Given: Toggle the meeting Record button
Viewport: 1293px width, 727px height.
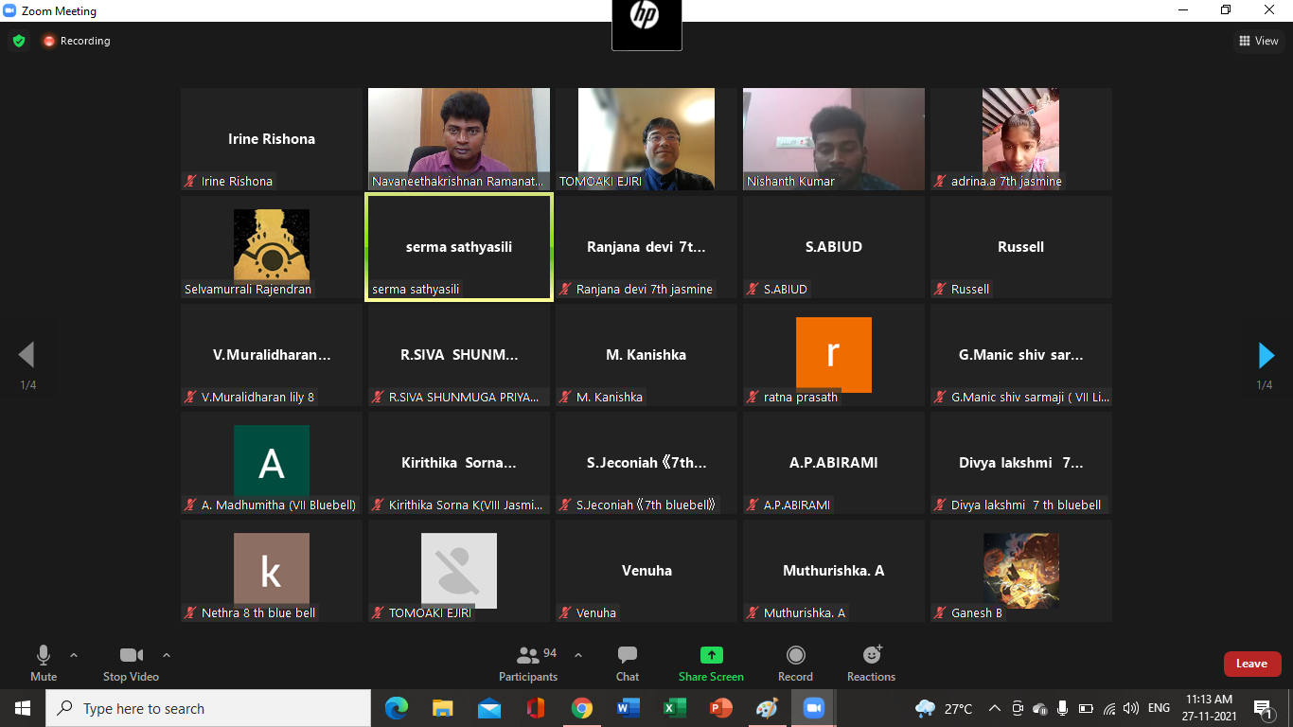Looking at the screenshot, I should click(795, 663).
